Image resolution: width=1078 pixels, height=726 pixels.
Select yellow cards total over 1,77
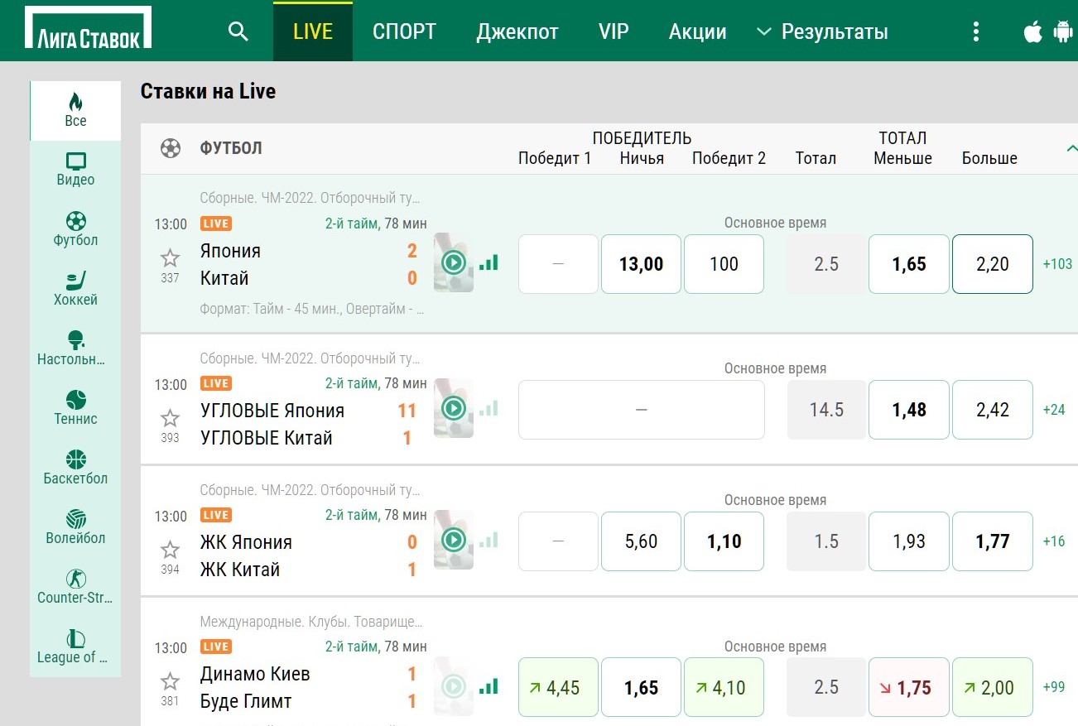(x=993, y=541)
